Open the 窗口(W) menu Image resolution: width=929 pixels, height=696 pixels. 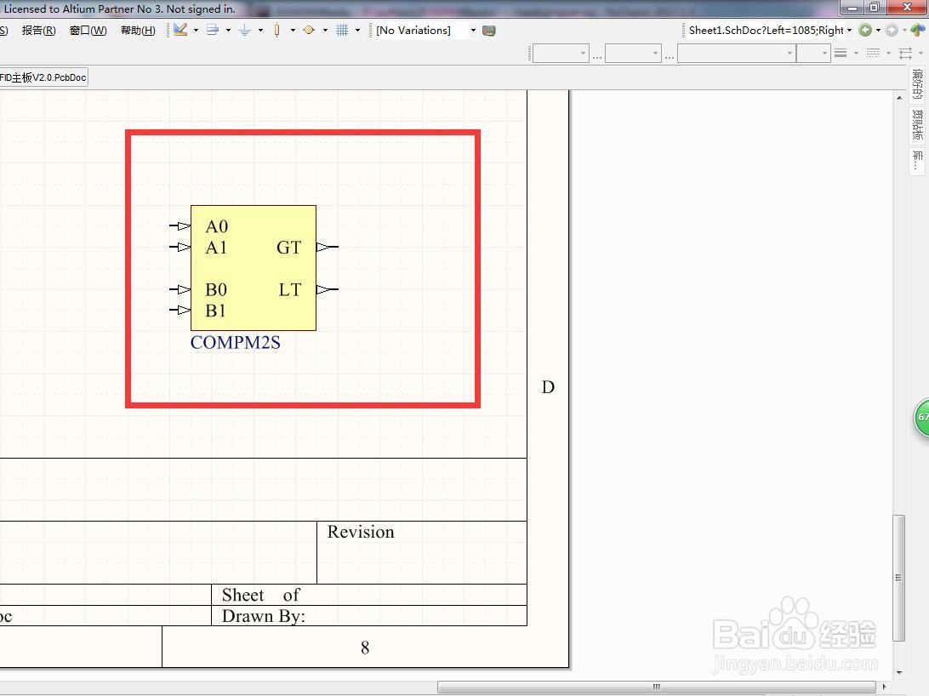point(88,31)
